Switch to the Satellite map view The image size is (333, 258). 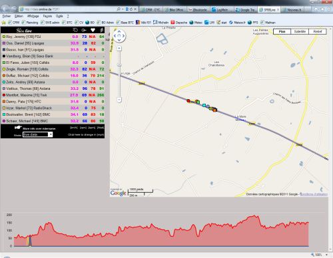(300, 31)
